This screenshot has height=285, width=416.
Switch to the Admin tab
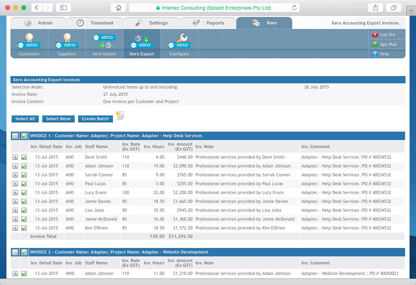pyautogui.click(x=38, y=23)
